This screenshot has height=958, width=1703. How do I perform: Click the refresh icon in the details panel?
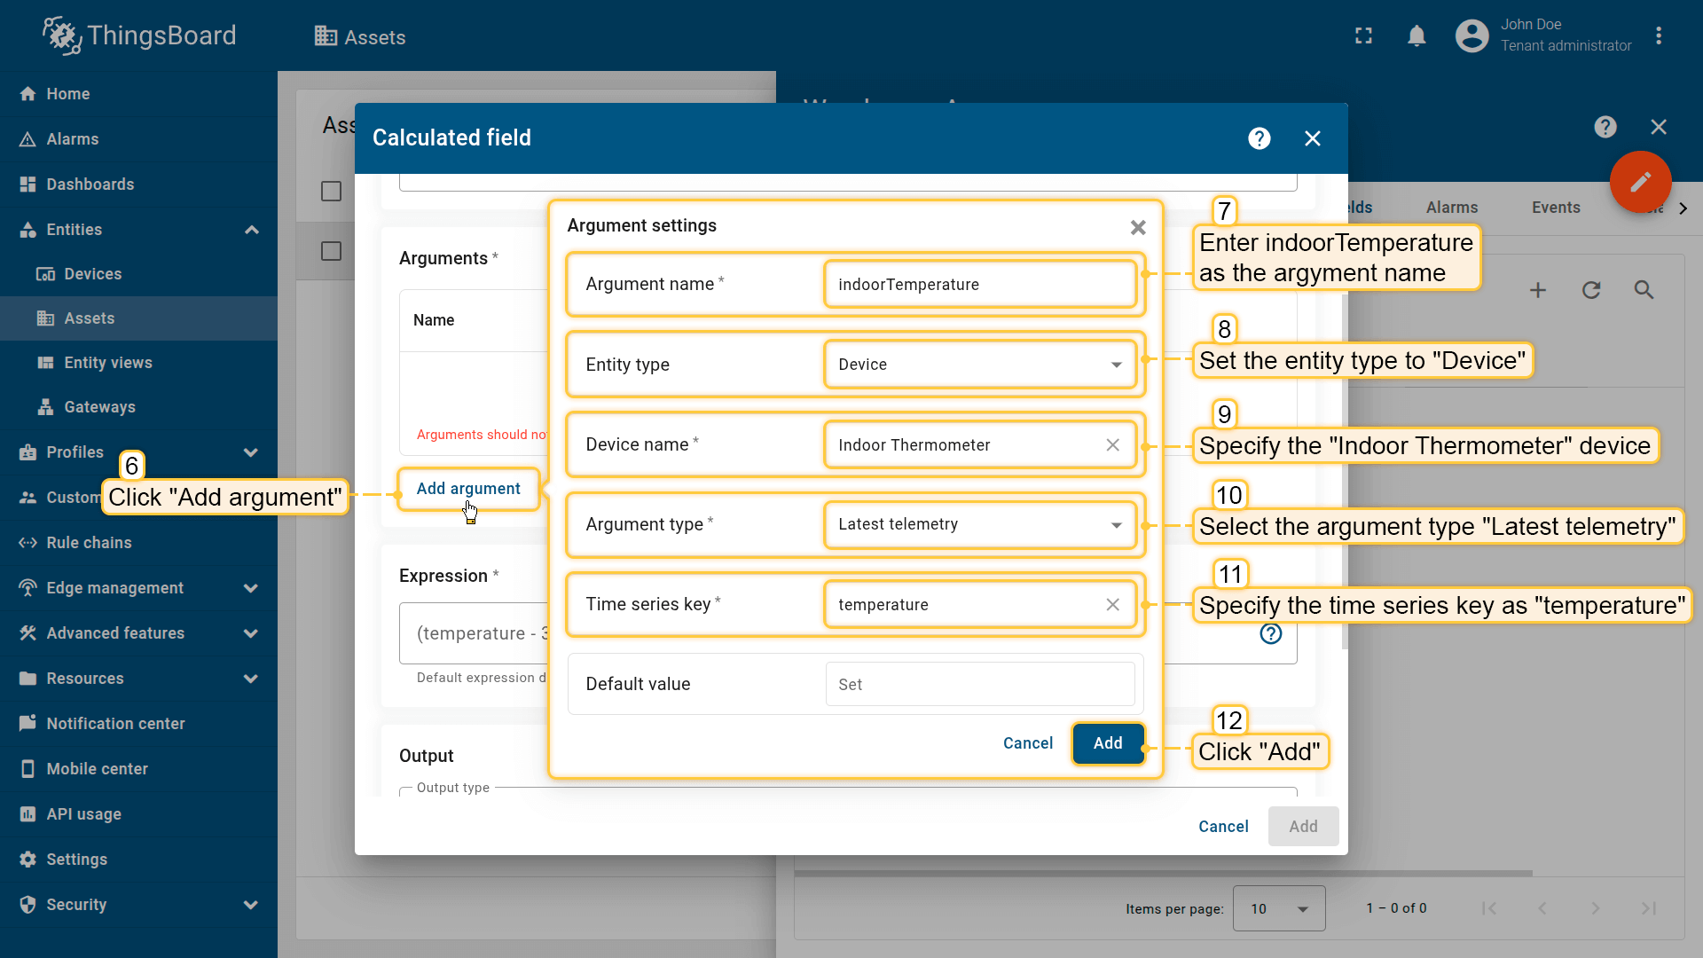[x=1590, y=290]
